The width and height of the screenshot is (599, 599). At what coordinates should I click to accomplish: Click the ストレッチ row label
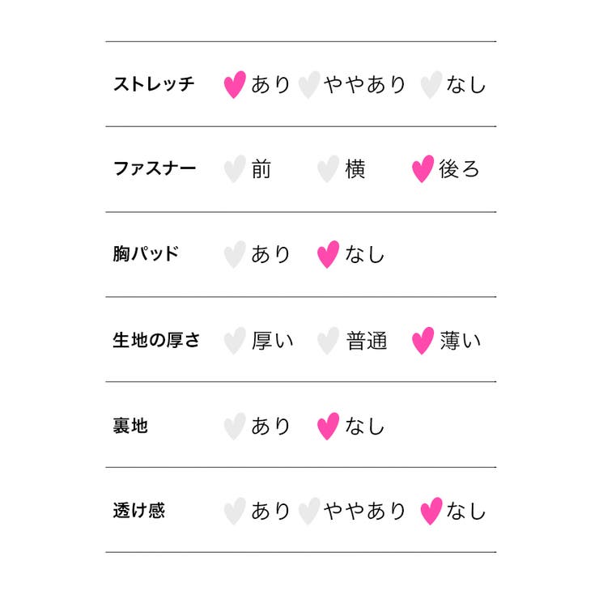(x=154, y=84)
